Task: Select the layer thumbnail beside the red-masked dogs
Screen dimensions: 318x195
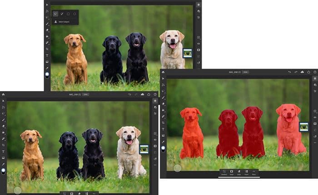Action: (x=303, y=127)
